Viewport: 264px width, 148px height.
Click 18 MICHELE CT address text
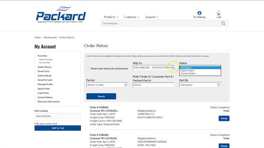146,114
